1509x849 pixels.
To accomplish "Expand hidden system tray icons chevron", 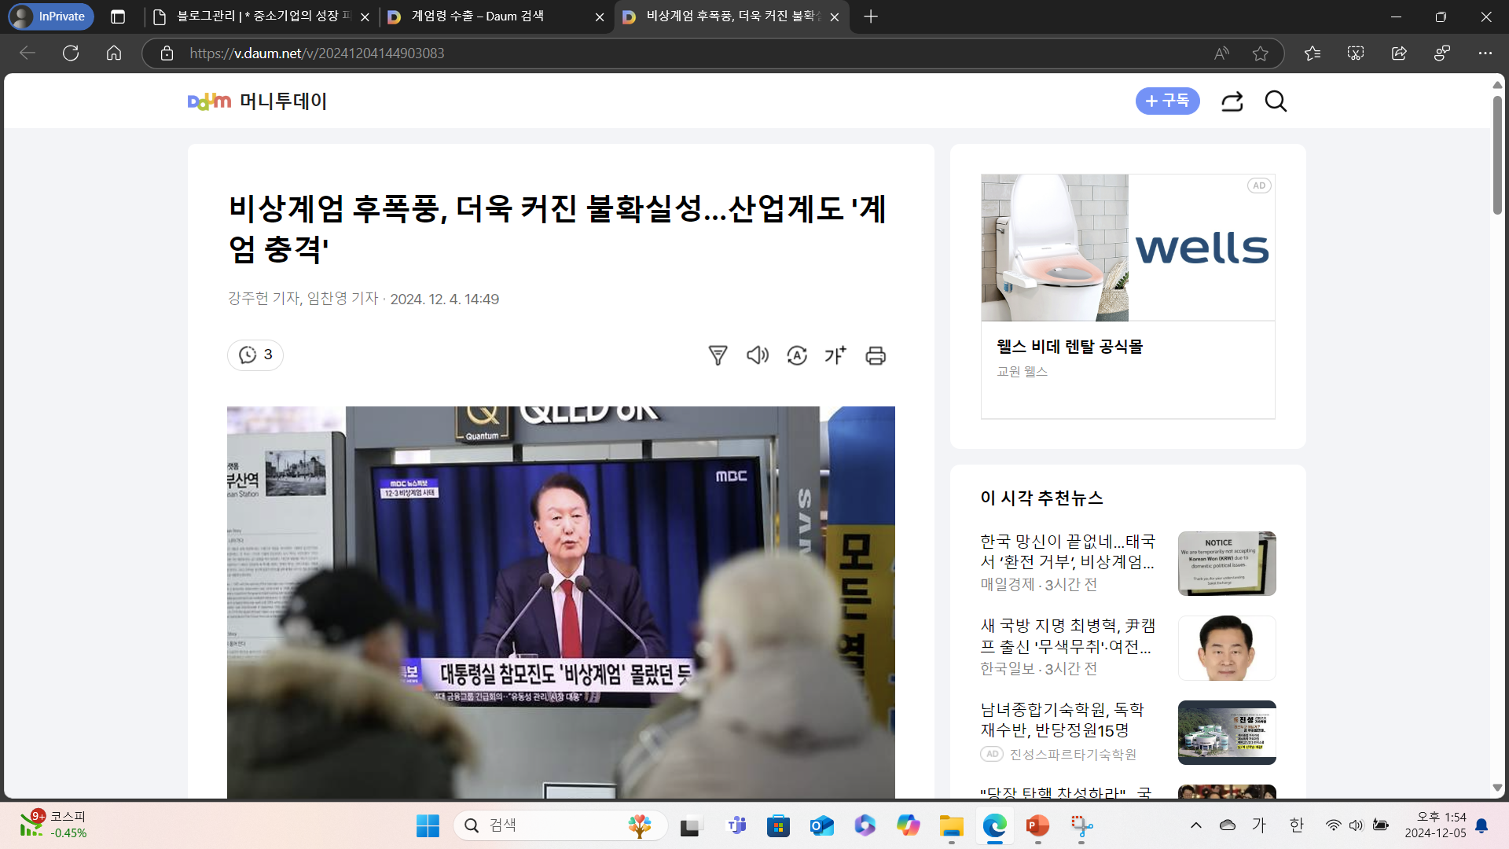I will click(x=1195, y=825).
